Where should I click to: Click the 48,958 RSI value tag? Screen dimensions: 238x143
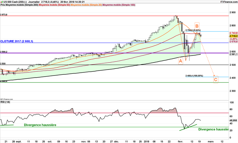click(233, 120)
